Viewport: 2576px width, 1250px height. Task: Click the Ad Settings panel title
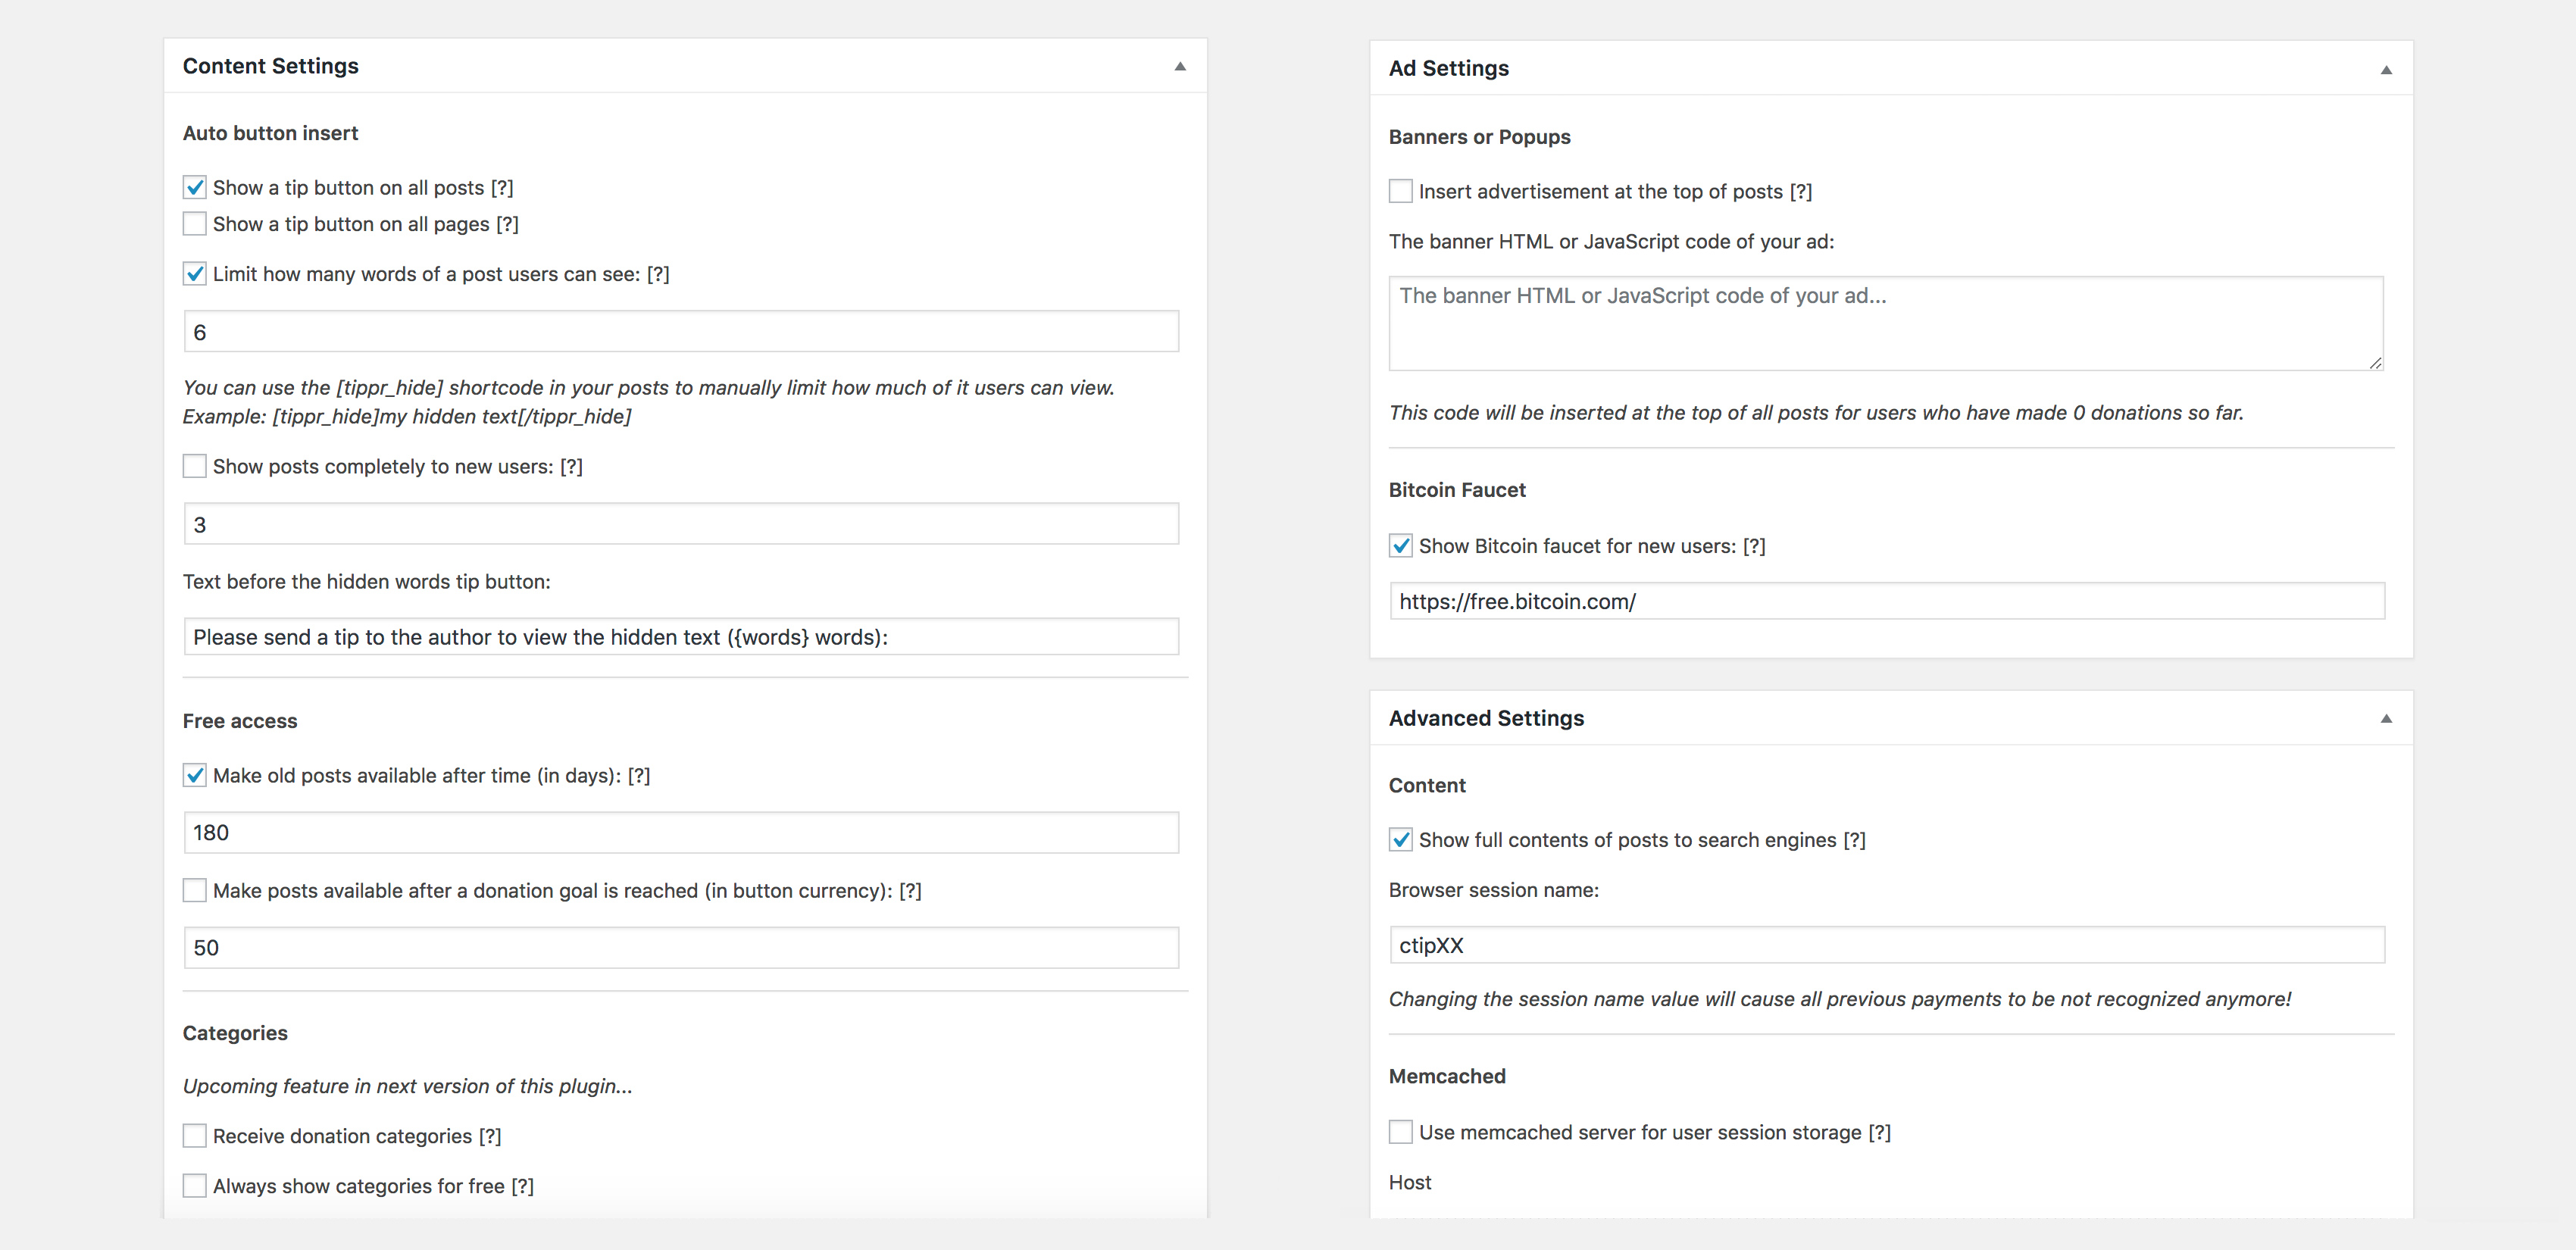[x=1449, y=68]
